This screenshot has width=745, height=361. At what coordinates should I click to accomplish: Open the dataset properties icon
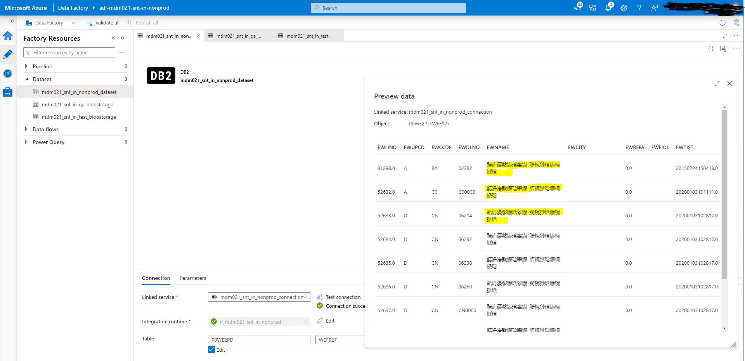click(x=723, y=49)
